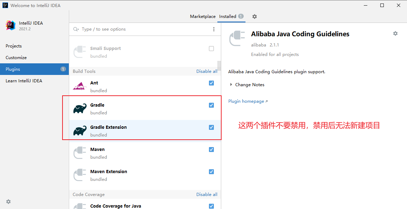The image size is (407, 209).
Task: Toggle the Maven plugin checkbox
Action: 211,150
